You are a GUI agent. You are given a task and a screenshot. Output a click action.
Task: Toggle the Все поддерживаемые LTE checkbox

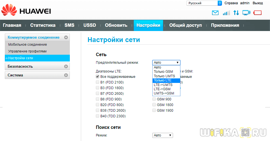point(98,77)
